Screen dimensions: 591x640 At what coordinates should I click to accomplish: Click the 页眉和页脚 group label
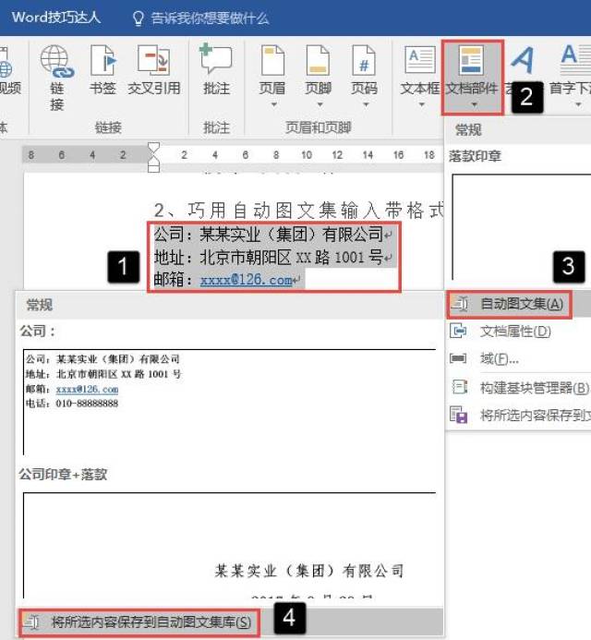pyautogui.click(x=319, y=127)
